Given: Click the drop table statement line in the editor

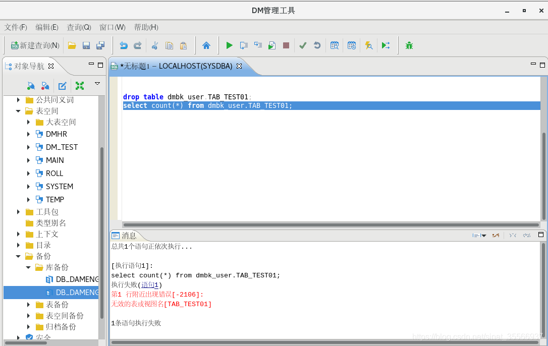Looking at the screenshot, I should [187, 97].
